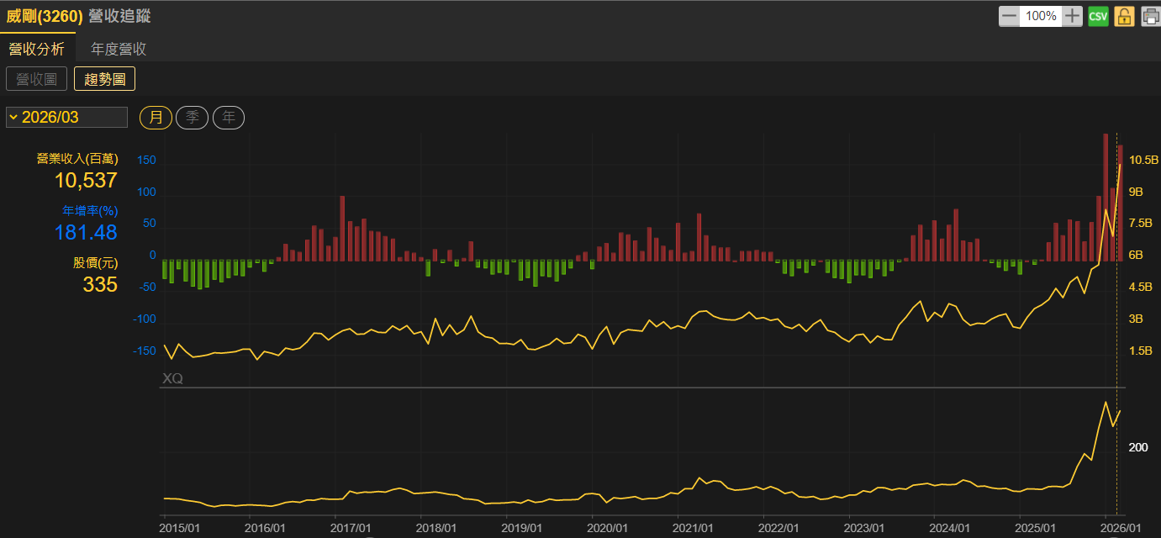Print the chart using printer icon
1161x538 pixels.
coord(1150,16)
